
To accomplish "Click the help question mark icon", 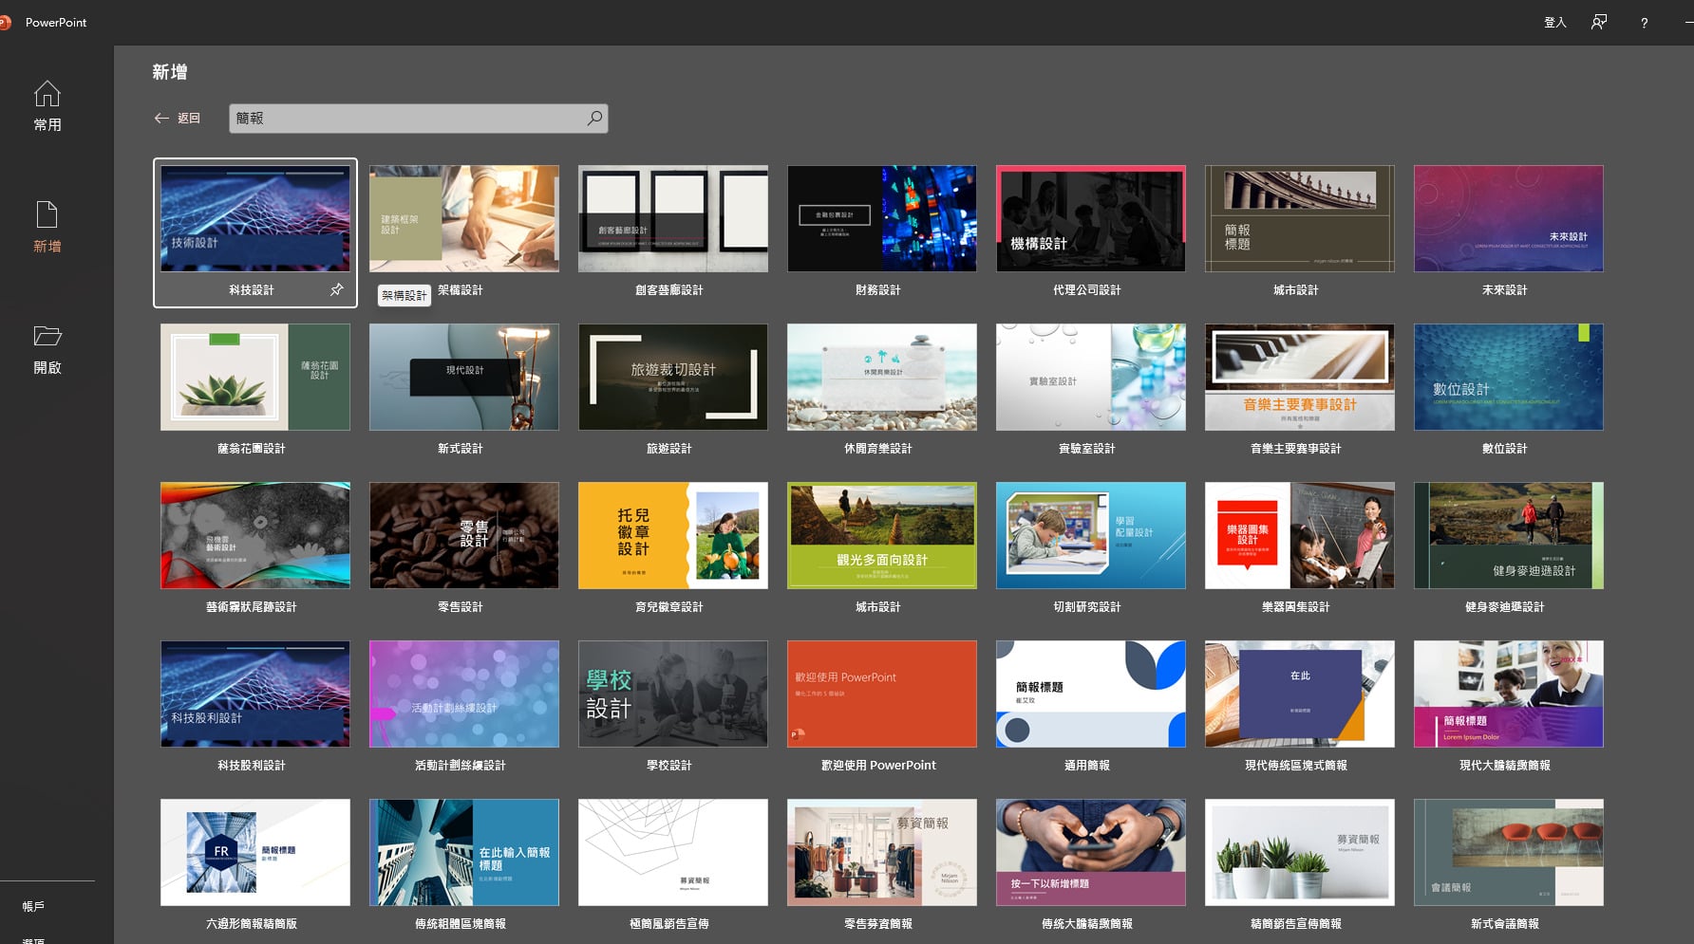I will point(1644,23).
